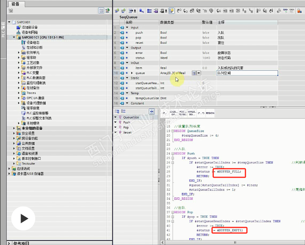Collapse the Static section in the interface table
Image resolution: width=305 pixels, height=245 pixels.
tap(127, 78)
